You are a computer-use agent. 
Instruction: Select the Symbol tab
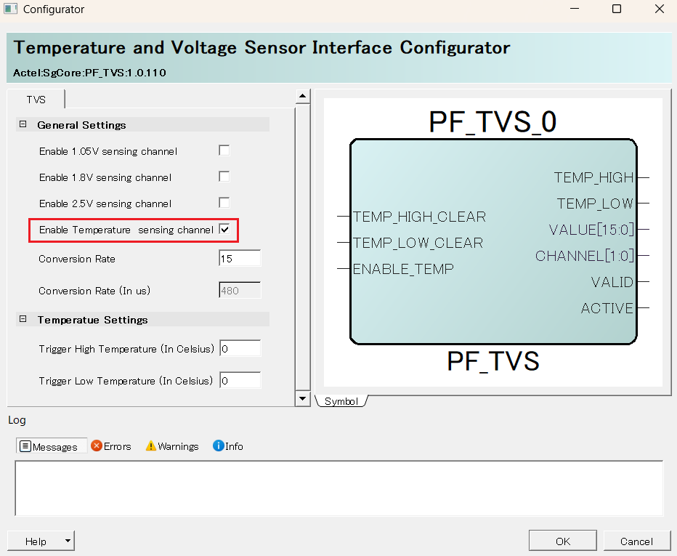pyautogui.click(x=341, y=401)
